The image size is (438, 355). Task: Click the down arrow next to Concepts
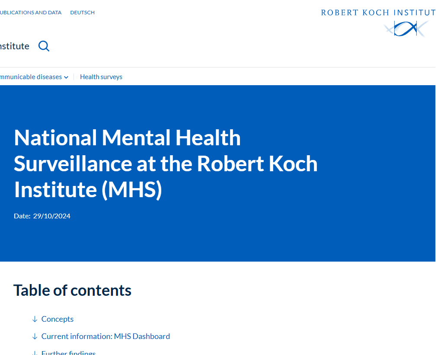coord(35,319)
